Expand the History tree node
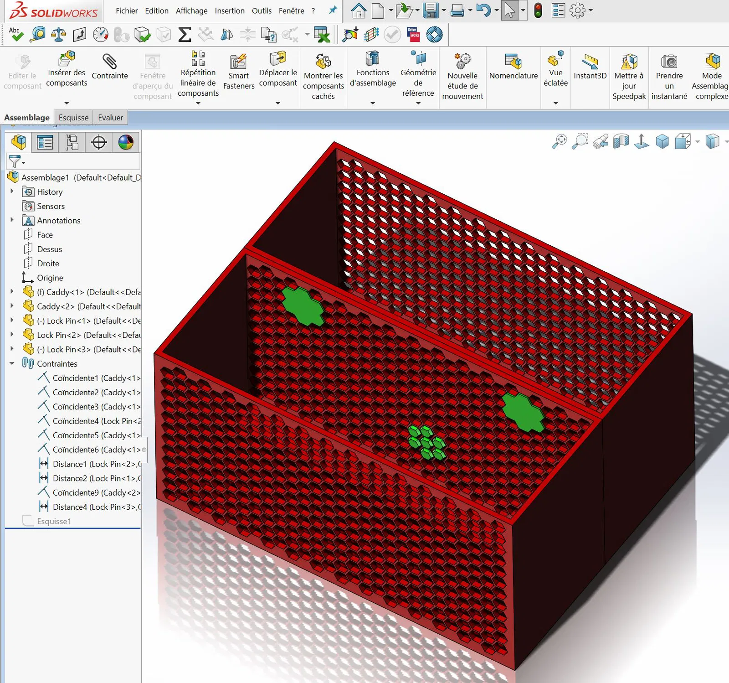 tap(12, 191)
